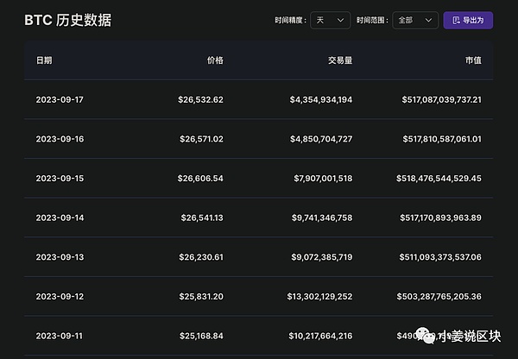Click the volume $9,072,385,719 cell
Image resolution: width=518 pixels, height=359 pixels.
tap(321, 257)
